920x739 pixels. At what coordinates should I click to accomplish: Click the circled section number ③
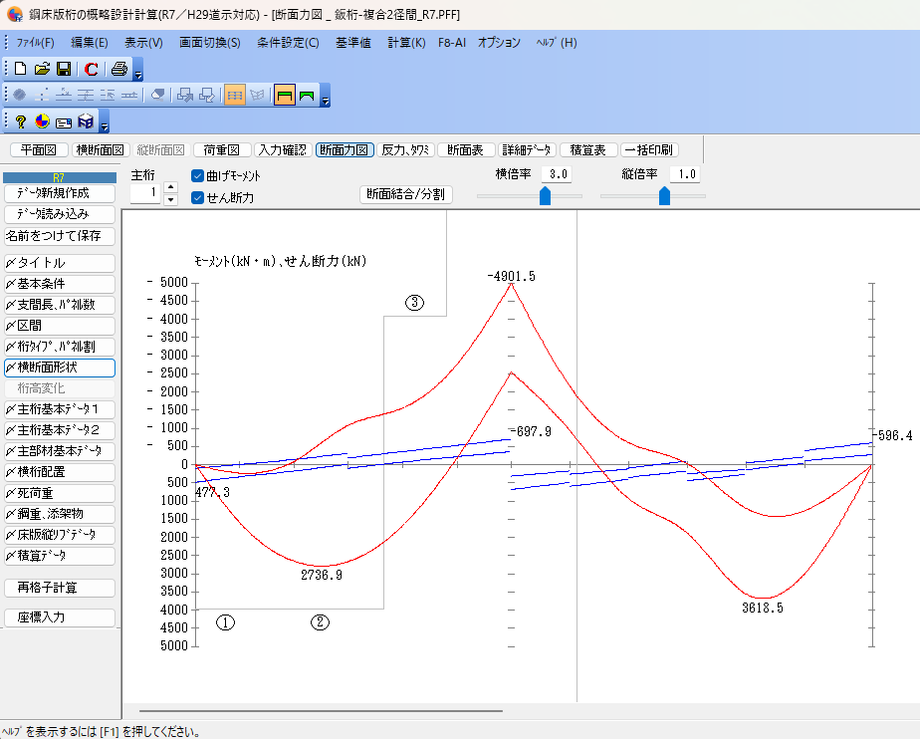[x=415, y=303]
